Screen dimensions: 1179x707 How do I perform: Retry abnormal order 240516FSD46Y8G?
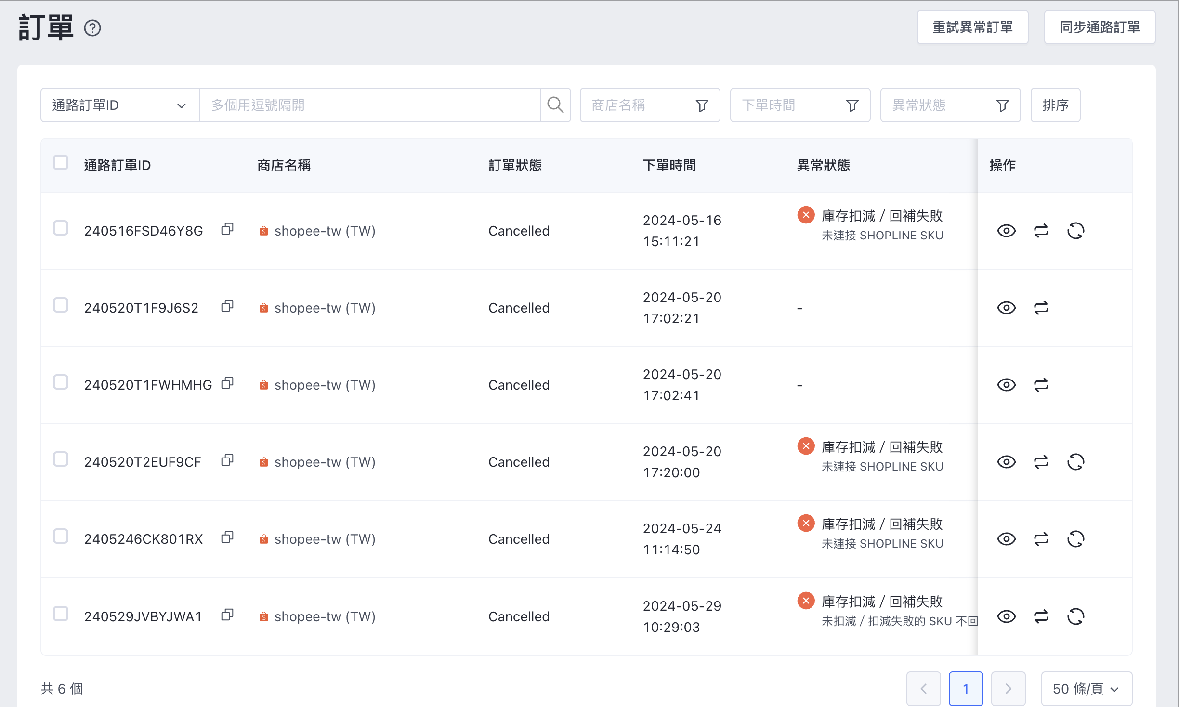(x=1076, y=231)
